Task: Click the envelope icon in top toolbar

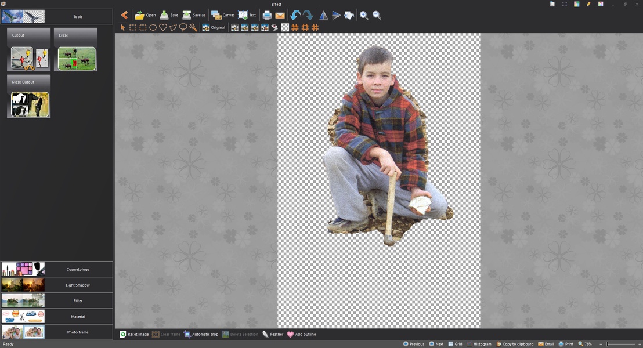Action: [x=280, y=15]
